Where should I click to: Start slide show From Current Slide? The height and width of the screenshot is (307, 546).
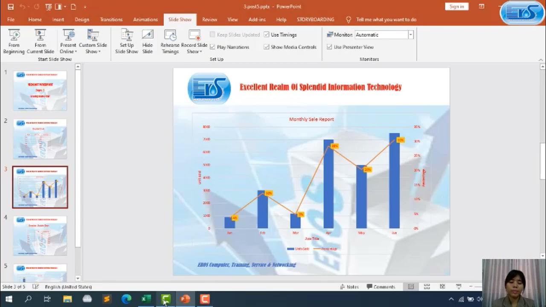click(41, 42)
